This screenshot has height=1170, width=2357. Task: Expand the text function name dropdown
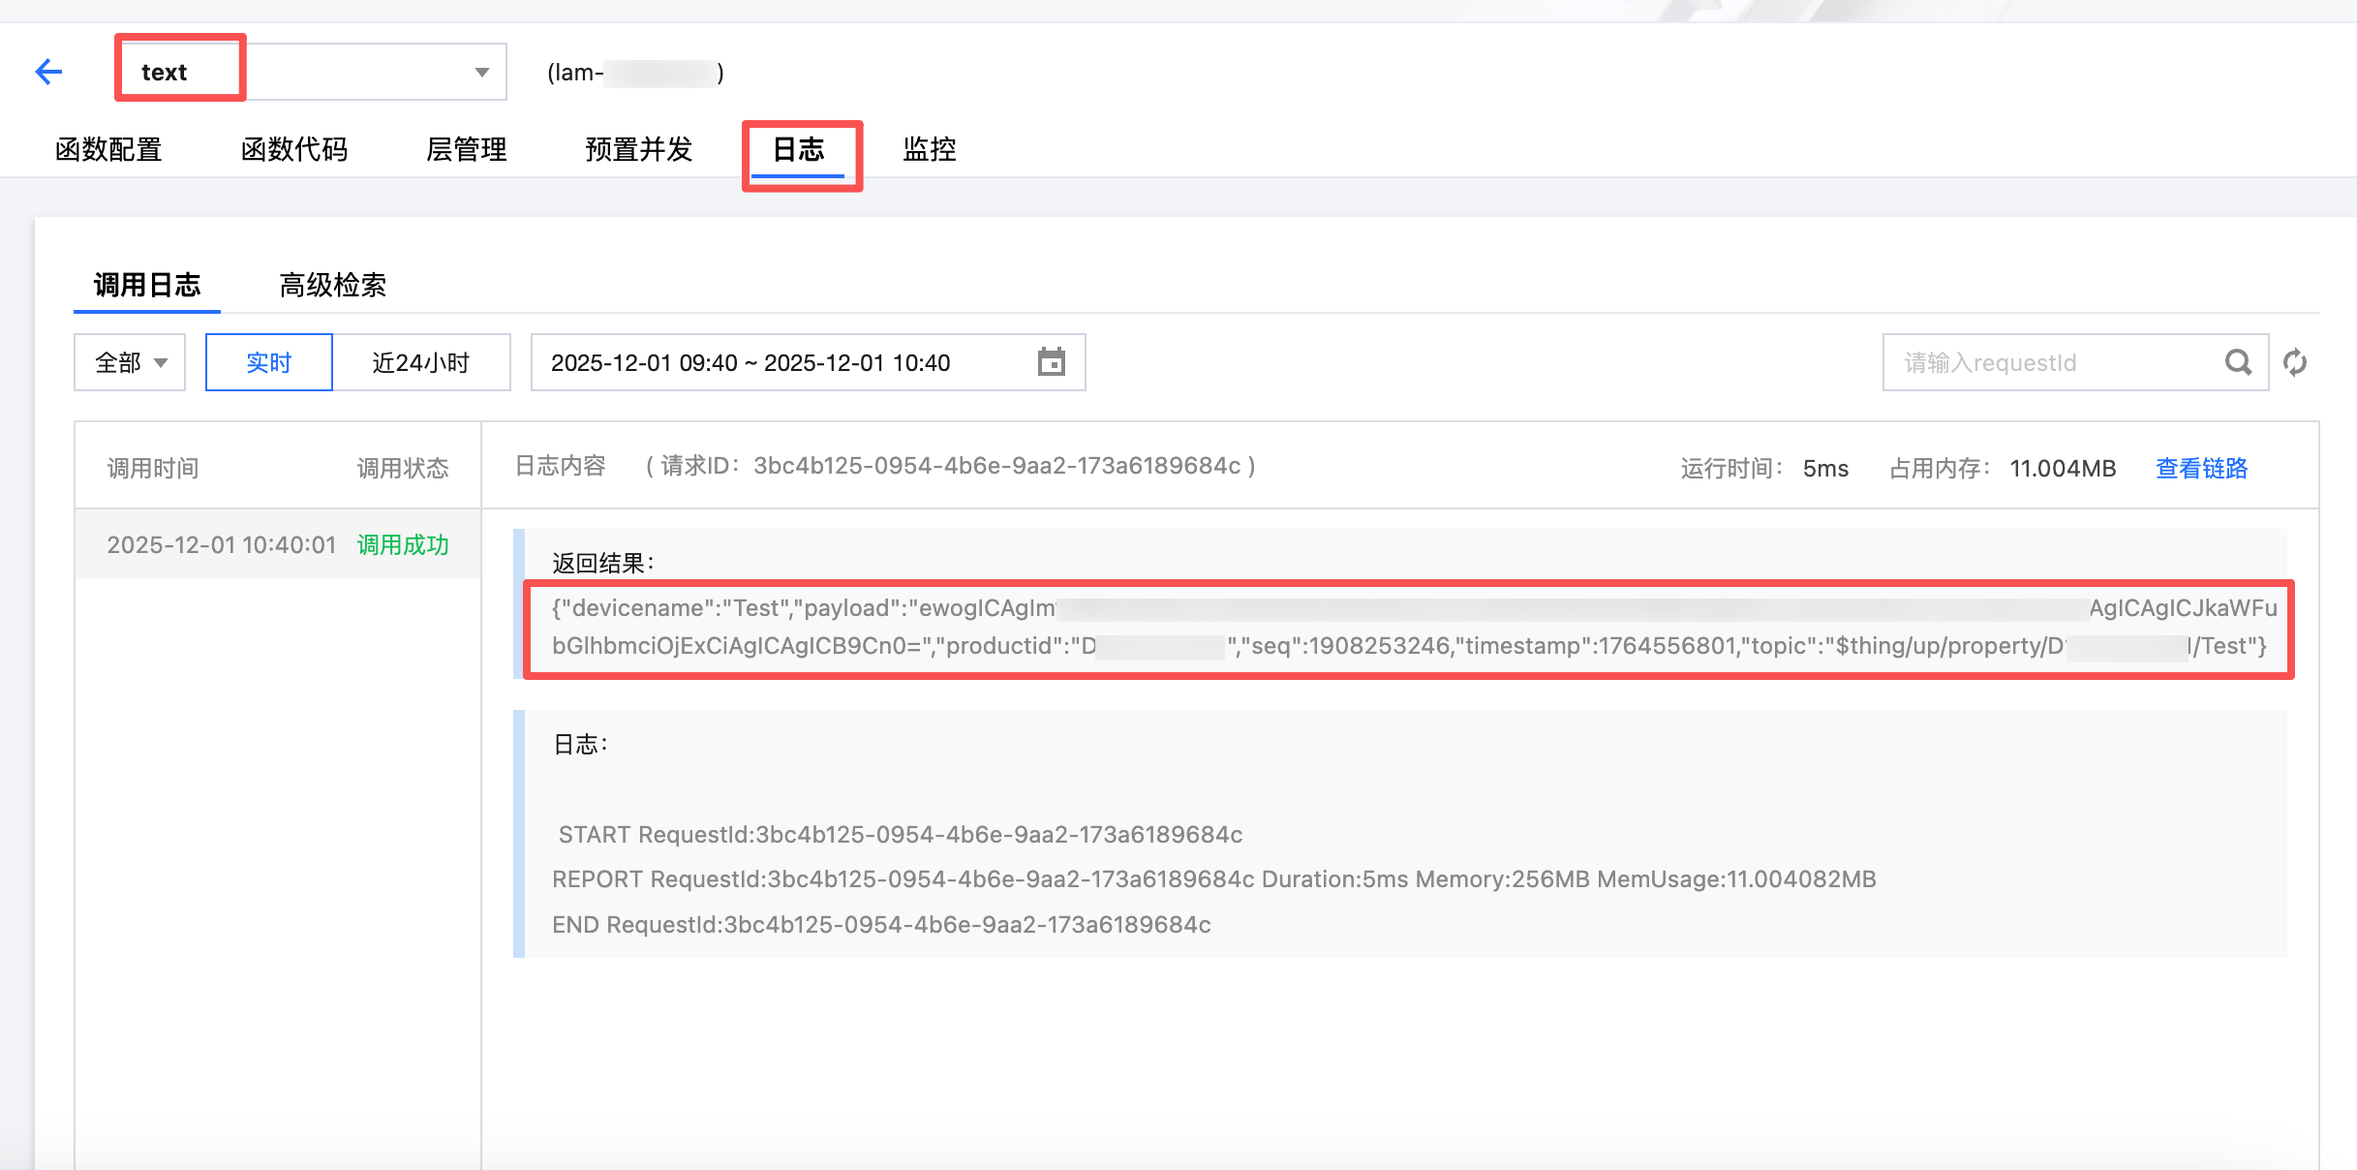pyautogui.click(x=481, y=73)
